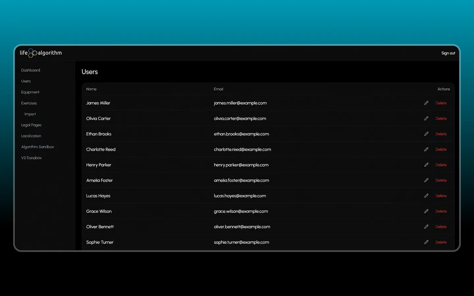The width and height of the screenshot is (474, 296).
Task: Open the Equipment section
Action: click(30, 92)
